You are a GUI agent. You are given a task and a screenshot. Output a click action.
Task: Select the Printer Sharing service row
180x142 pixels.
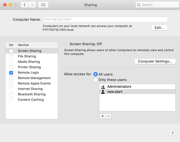[32, 67]
